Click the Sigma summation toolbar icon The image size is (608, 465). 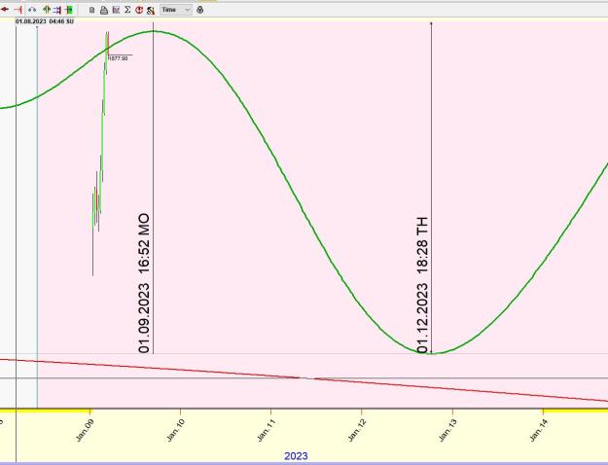(127, 10)
